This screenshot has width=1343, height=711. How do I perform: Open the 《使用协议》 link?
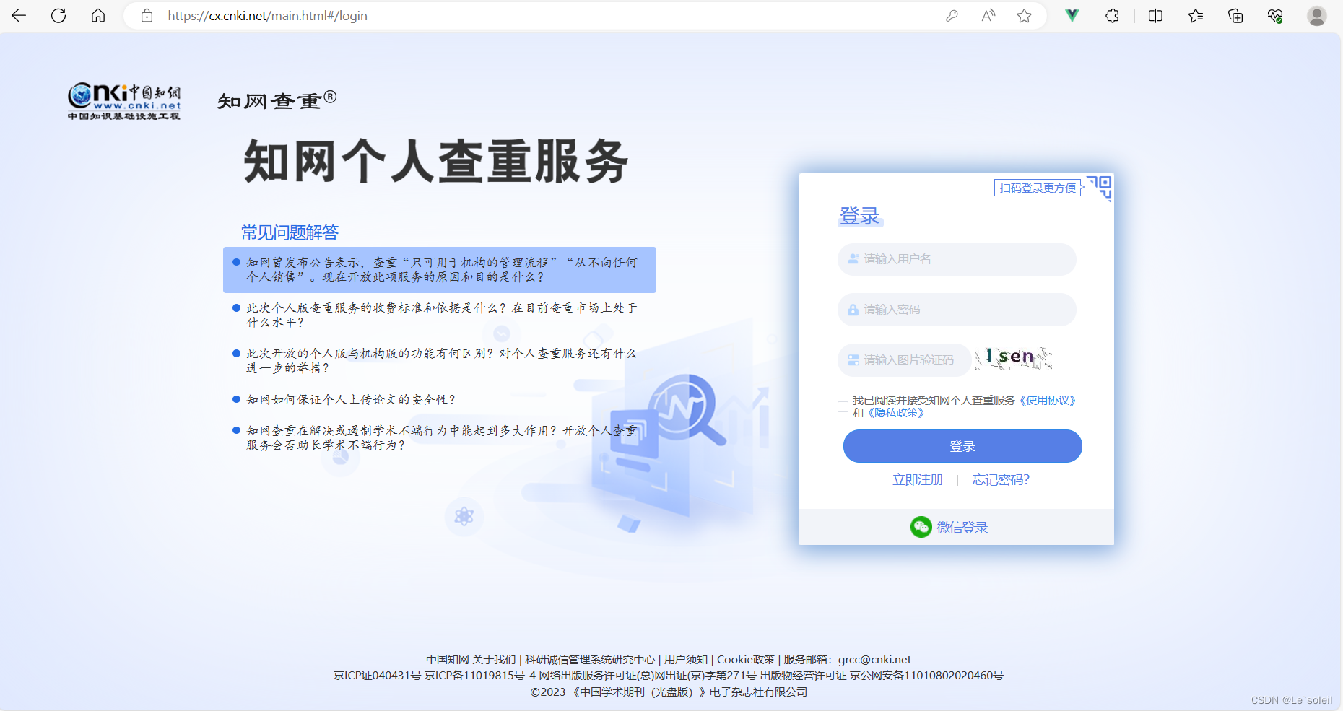tap(1047, 400)
